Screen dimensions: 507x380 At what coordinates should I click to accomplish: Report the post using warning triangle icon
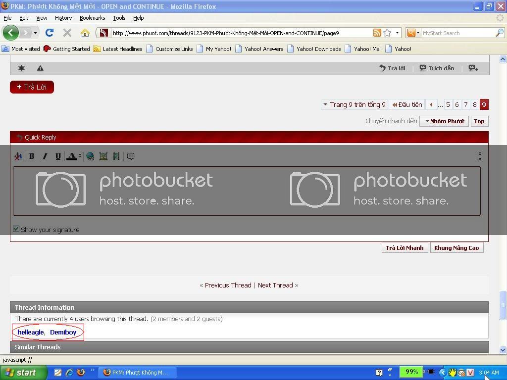click(x=40, y=68)
